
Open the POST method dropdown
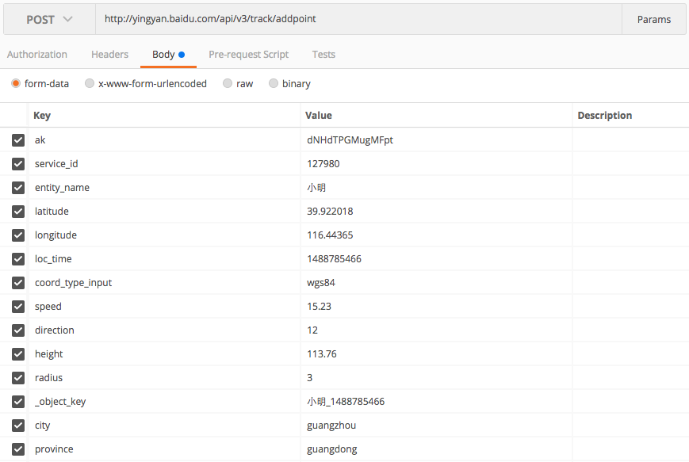(49, 20)
